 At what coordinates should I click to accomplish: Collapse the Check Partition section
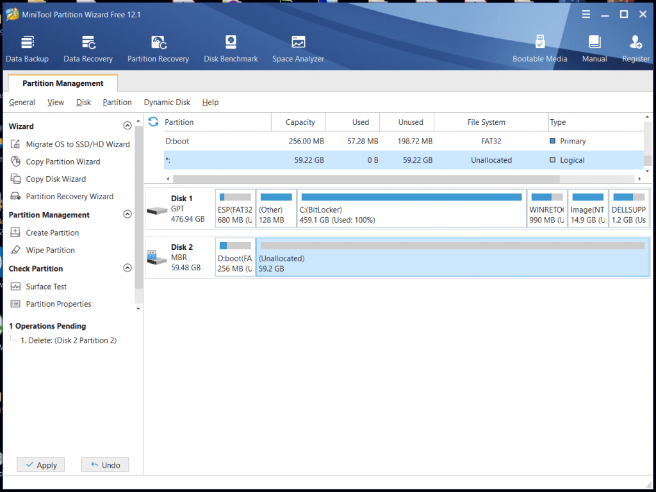point(127,268)
